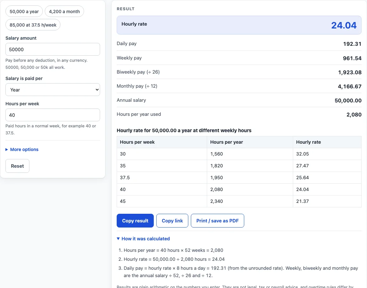
Task: Click the table cell showing 1,560
Action: (250, 154)
